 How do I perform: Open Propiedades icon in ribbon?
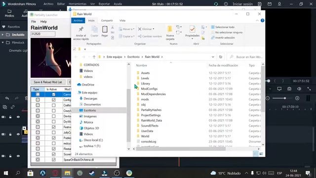pyautogui.click(x=192, y=30)
